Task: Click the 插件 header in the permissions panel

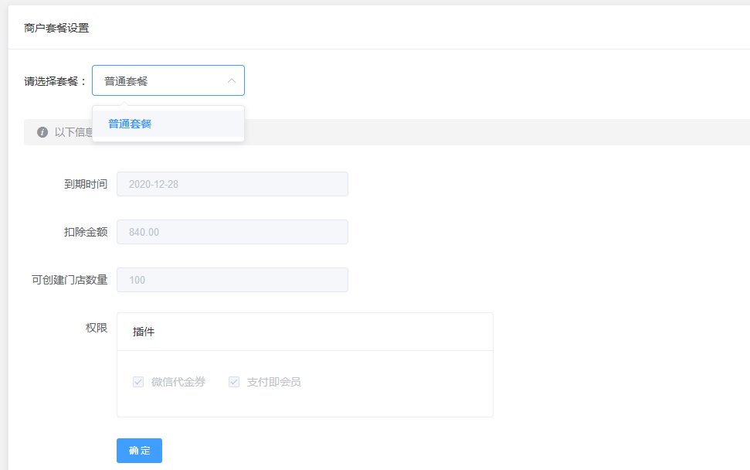Action: [144, 332]
